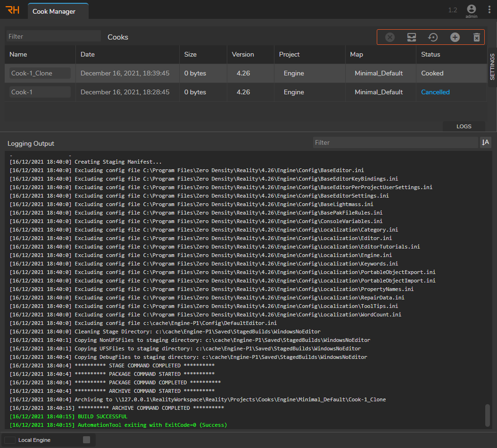Click the RH Reality Hub logo
Viewport: 497px width, 448px height.
click(x=13, y=10)
